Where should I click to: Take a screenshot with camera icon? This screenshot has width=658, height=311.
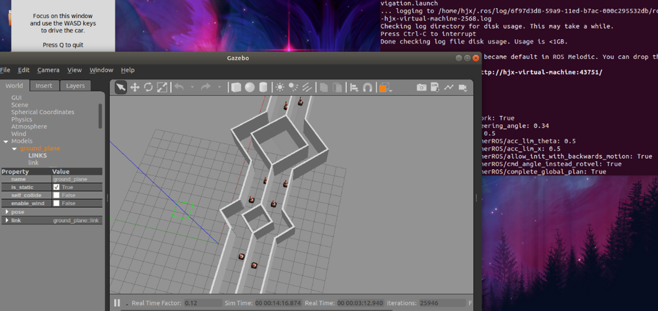(x=421, y=87)
